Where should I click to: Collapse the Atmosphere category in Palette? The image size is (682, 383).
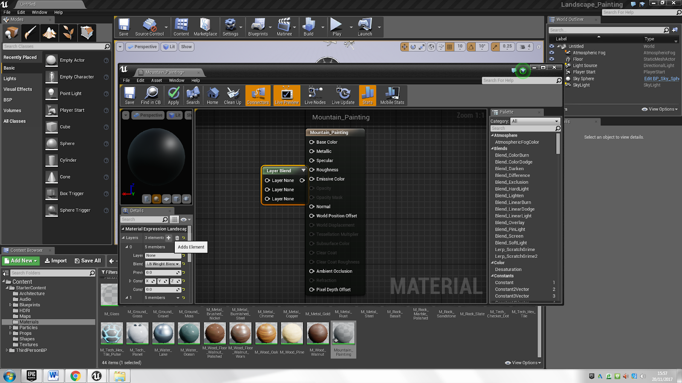coord(492,135)
